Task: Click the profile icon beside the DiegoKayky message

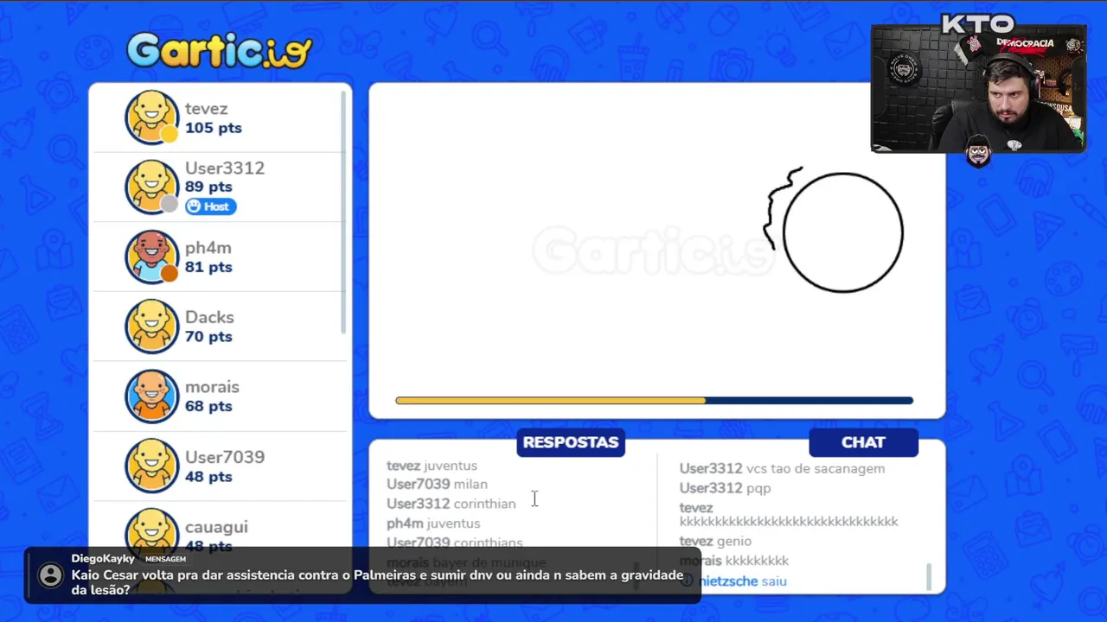Action: click(51, 575)
